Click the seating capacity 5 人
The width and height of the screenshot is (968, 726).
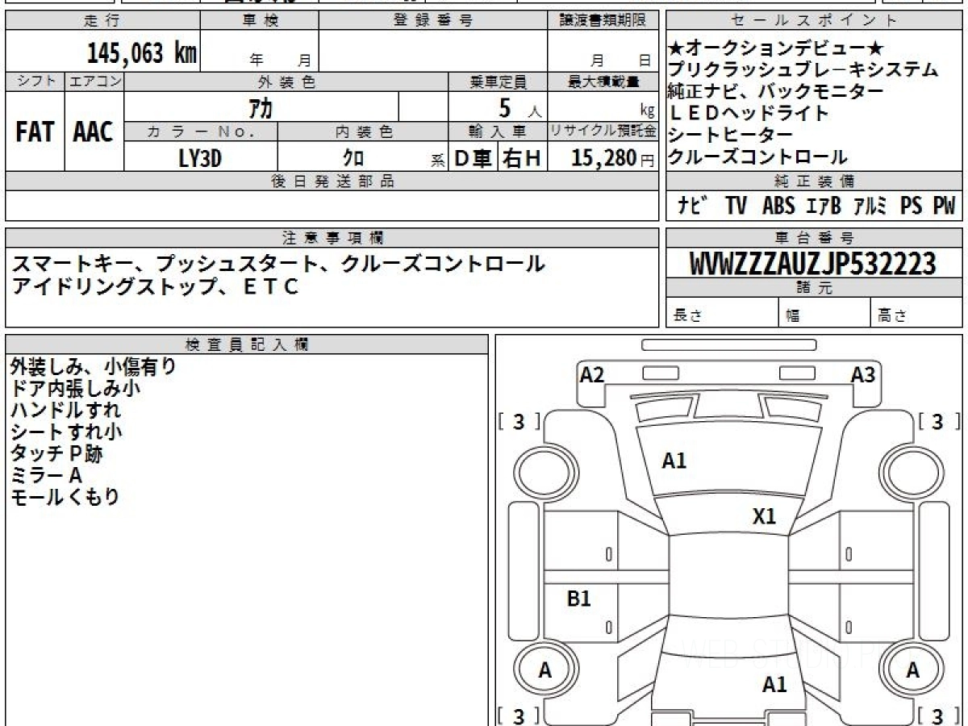[x=519, y=108]
